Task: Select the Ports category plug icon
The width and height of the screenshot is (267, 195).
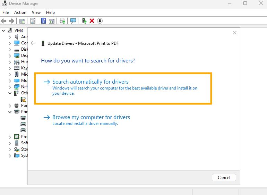Action: [17, 105]
